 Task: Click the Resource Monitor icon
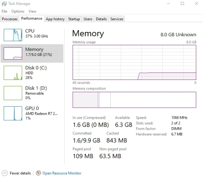(39, 173)
